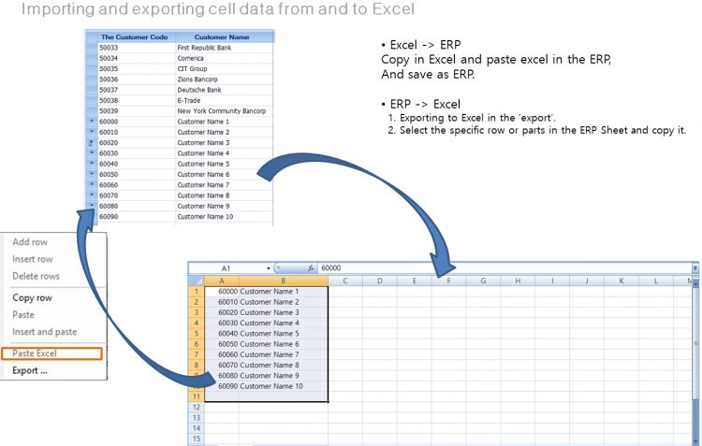Click The Customer Code column header

[x=137, y=37]
